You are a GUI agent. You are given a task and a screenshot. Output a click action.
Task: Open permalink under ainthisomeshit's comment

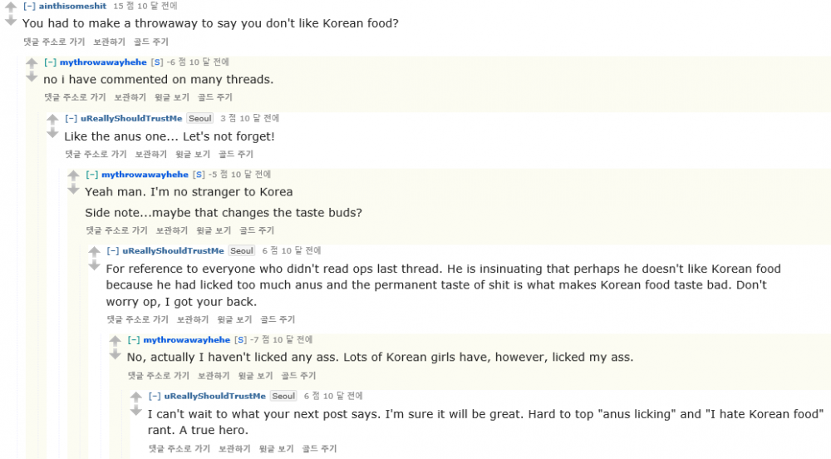click(x=53, y=42)
